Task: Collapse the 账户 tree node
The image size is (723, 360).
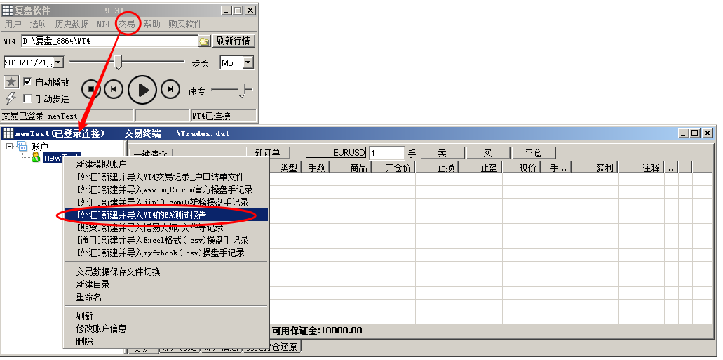Action: (x=9, y=147)
